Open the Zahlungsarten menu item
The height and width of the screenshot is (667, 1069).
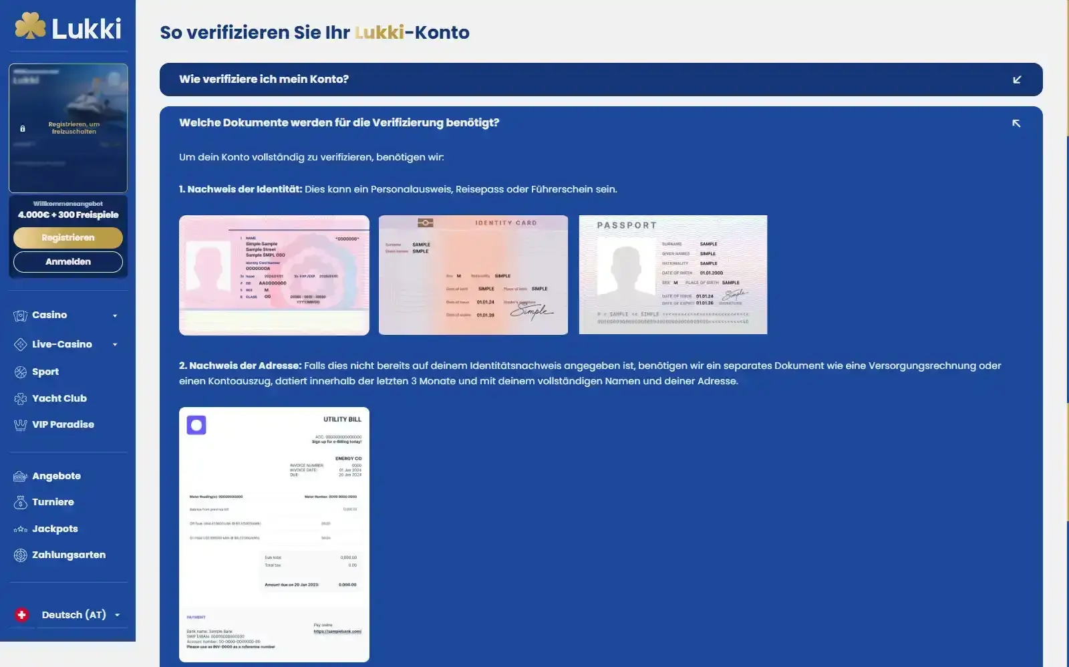pos(69,555)
